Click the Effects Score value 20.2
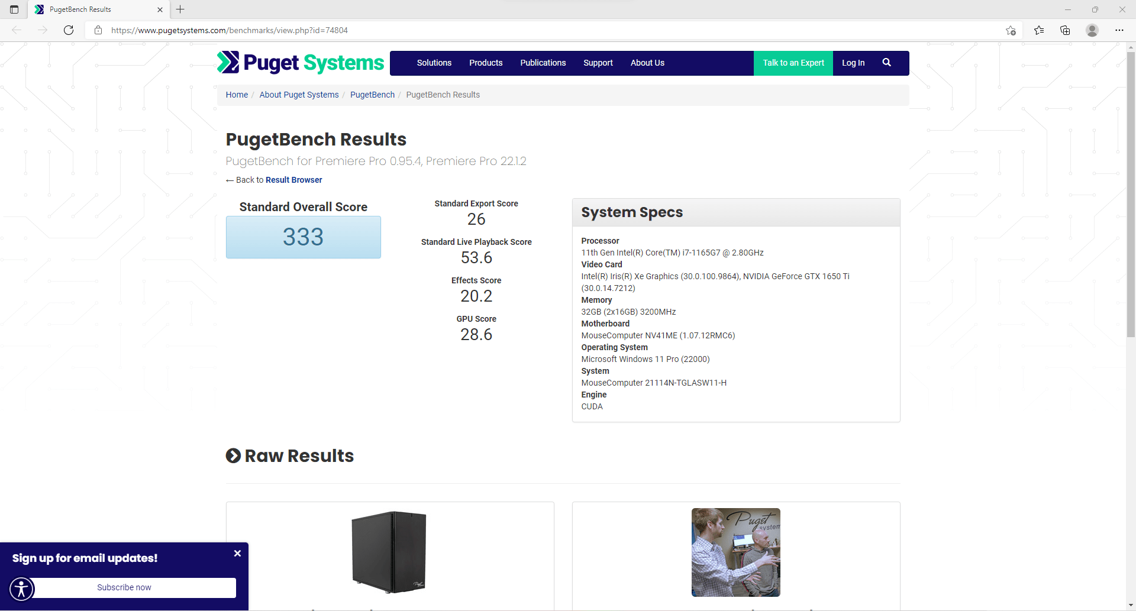1136x611 pixels. tap(476, 296)
